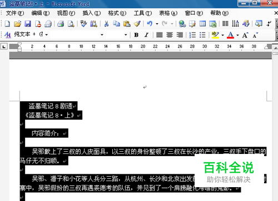Toggle justified paragraph alignment
278x201 pixels.
pyautogui.click(x=160, y=35)
